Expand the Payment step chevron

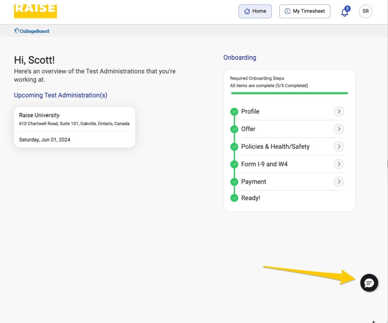(x=339, y=182)
